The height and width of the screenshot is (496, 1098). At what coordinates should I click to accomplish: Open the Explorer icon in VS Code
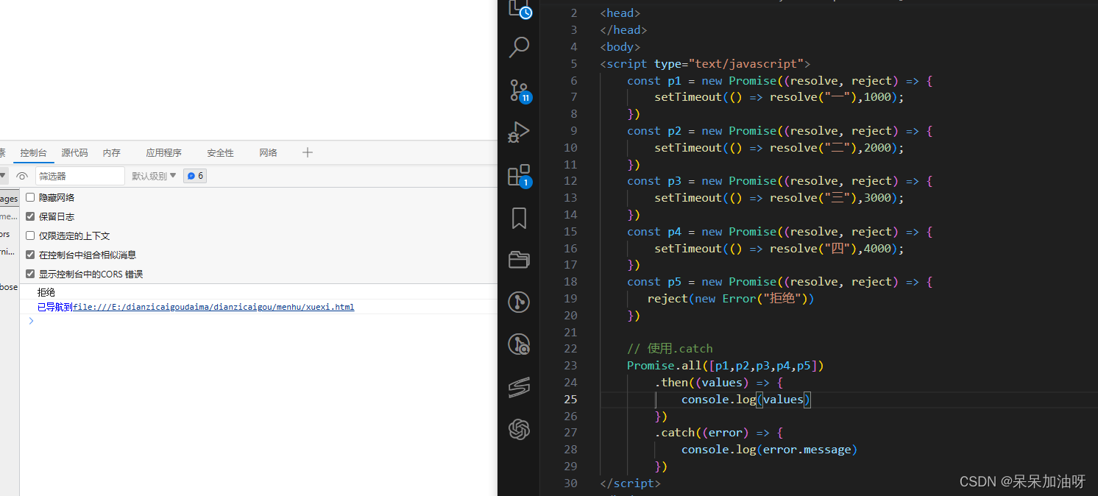(x=519, y=8)
